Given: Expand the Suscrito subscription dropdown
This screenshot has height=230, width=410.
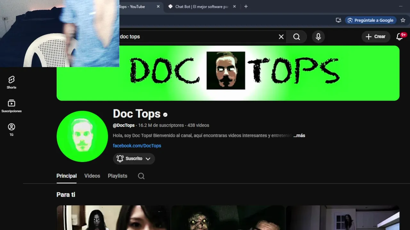Looking at the screenshot, I should tap(134, 159).
